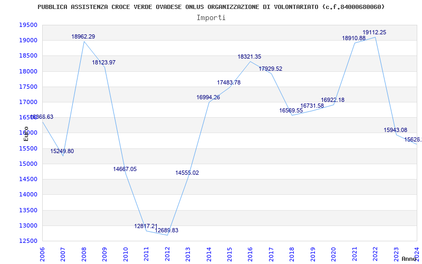
Task: Click the x-axis year 2007
Action: [x=63, y=254]
